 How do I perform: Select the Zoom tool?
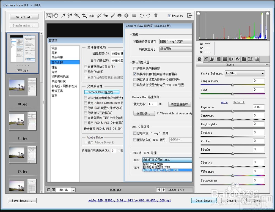click(x=49, y=15)
